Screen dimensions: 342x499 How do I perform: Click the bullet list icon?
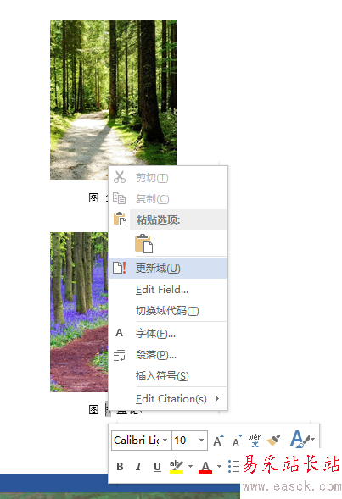point(233,466)
